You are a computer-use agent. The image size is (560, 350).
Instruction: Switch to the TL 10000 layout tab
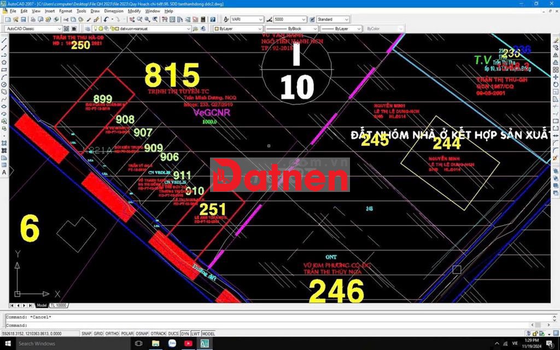point(59,305)
